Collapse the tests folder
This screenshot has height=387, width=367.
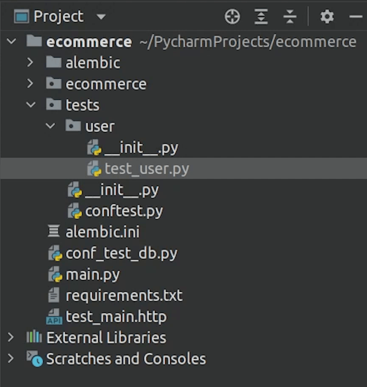coord(31,105)
